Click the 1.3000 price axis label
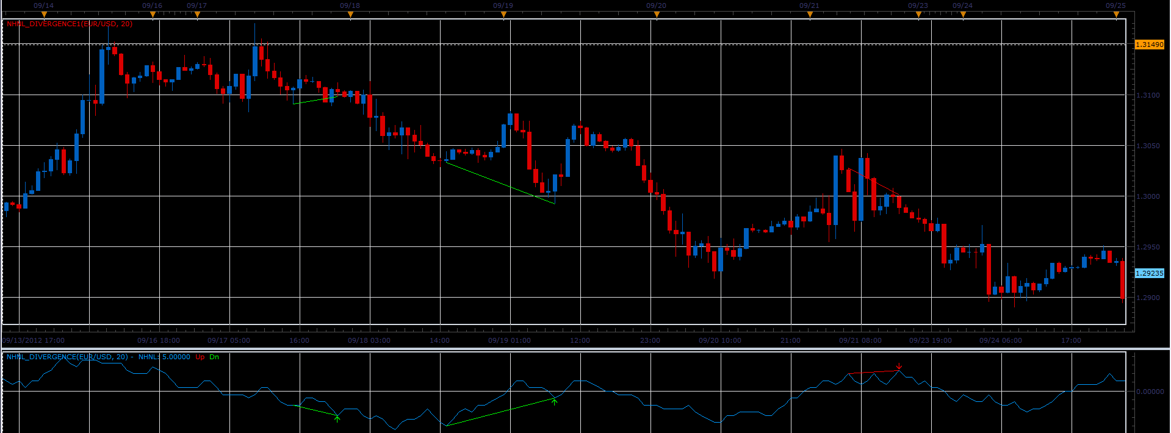Viewport: 1171px width, 433px height. (x=1148, y=196)
